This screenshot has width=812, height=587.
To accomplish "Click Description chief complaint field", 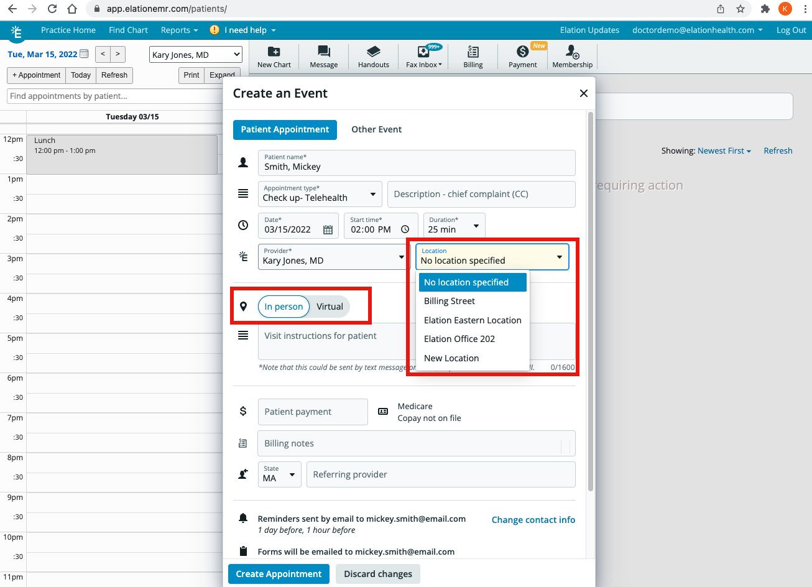I will (x=481, y=194).
